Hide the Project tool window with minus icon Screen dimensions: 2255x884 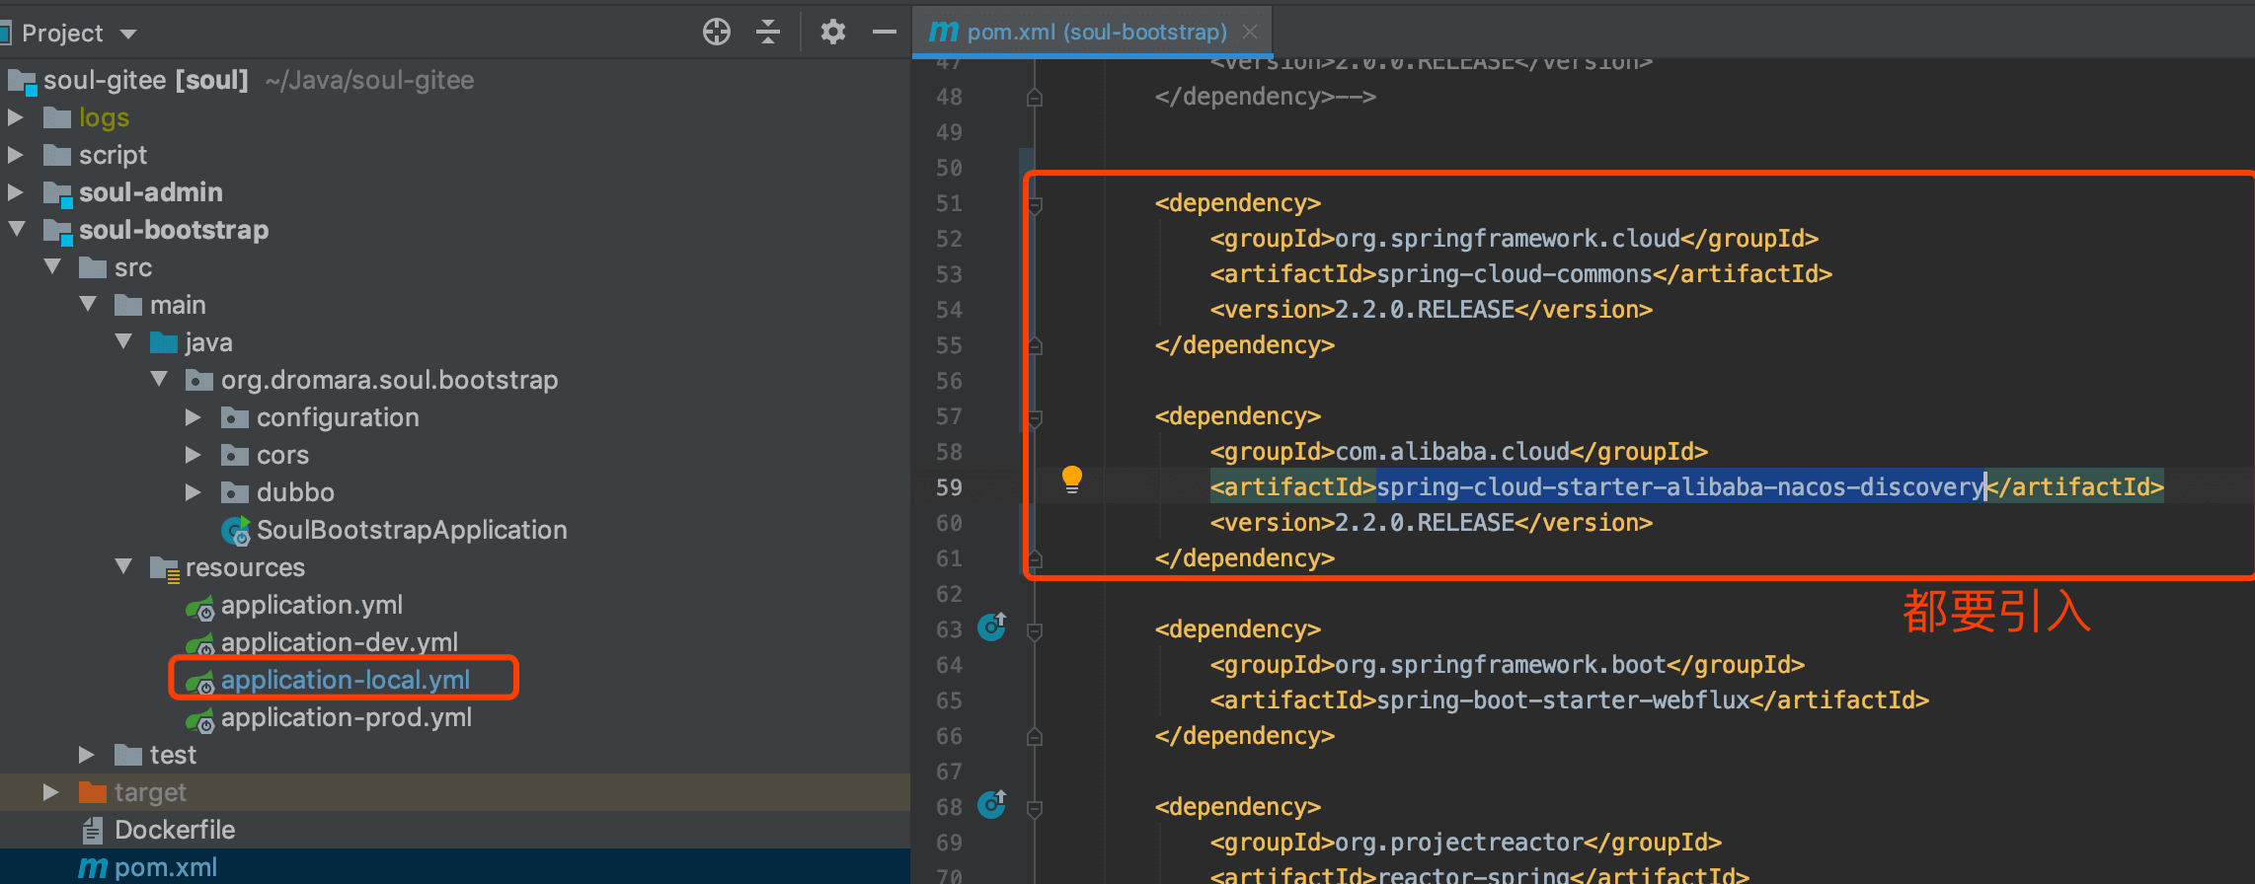coord(885,33)
